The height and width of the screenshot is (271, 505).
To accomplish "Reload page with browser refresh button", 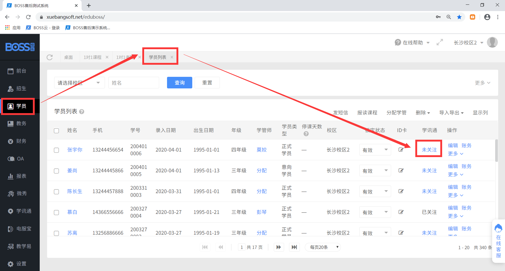I will [28, 17].
